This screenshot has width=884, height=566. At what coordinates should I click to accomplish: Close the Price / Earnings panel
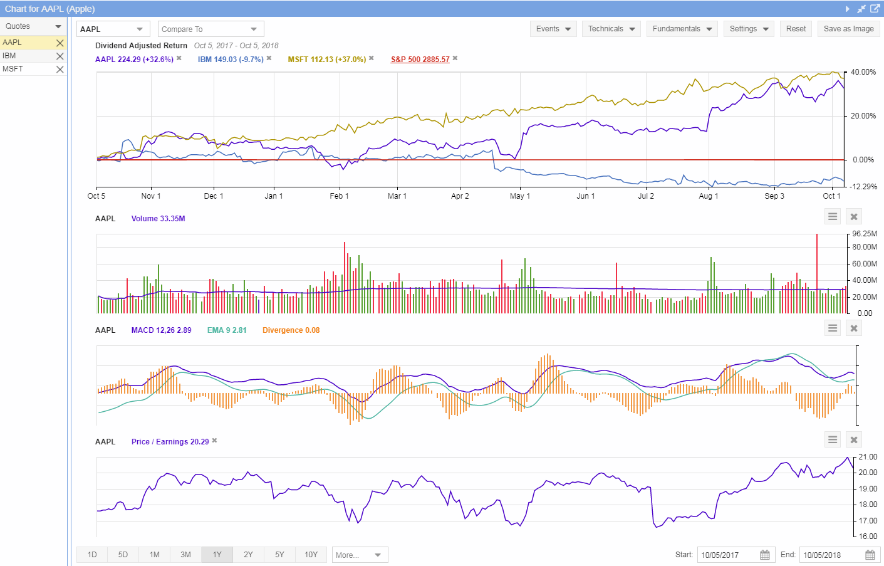click(854, 439)
